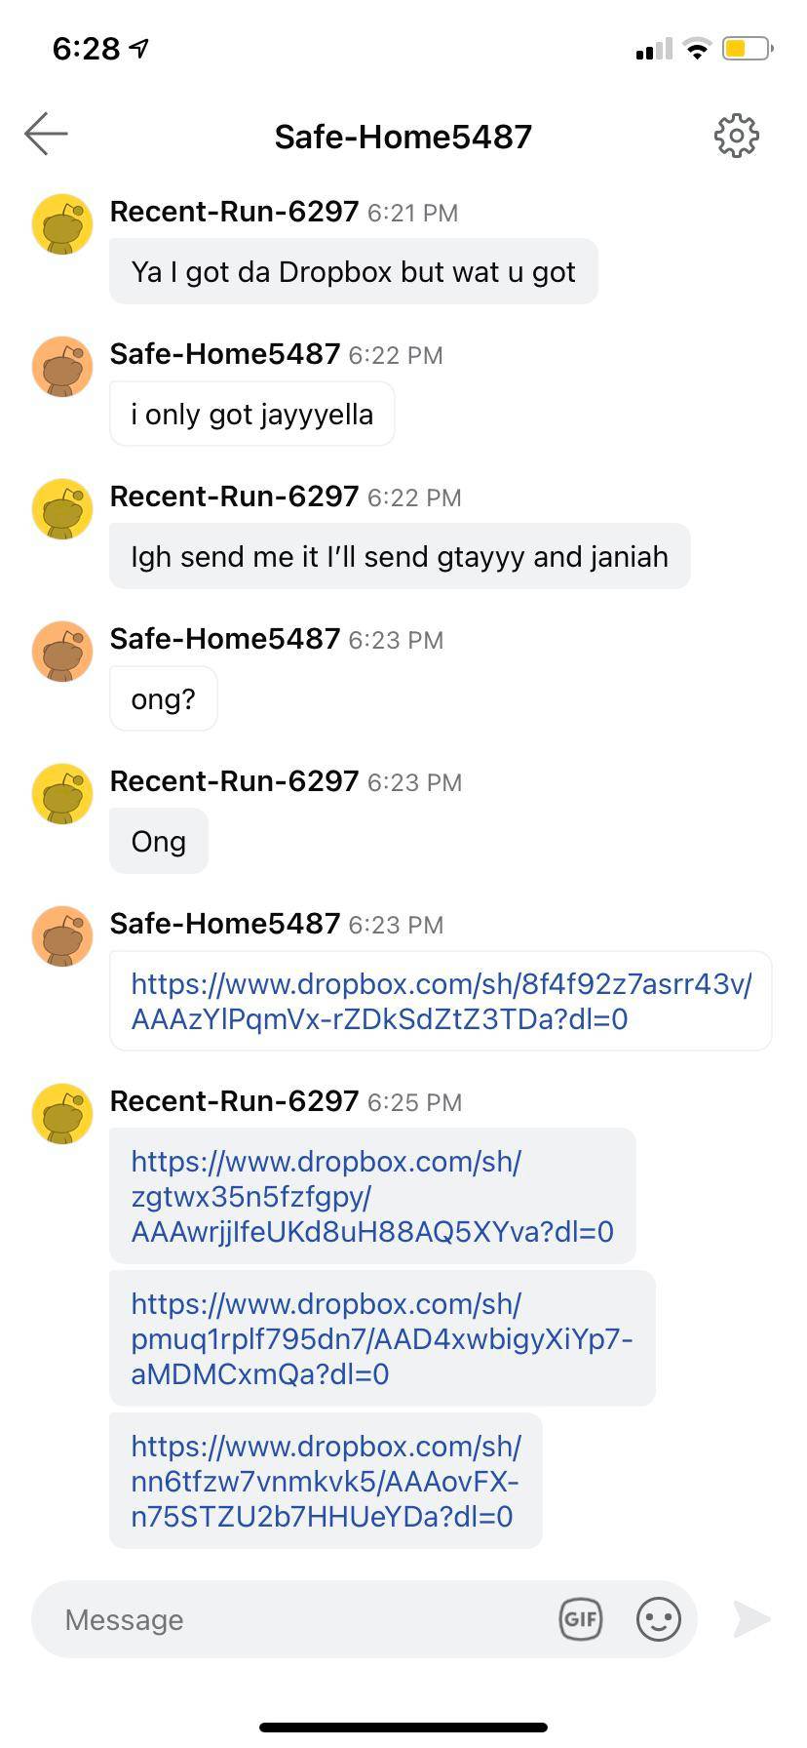Tap the battery icon in the status bar
Image resolution: width=807 pixels, height=1748 pixels.
(x=747, y=48)
